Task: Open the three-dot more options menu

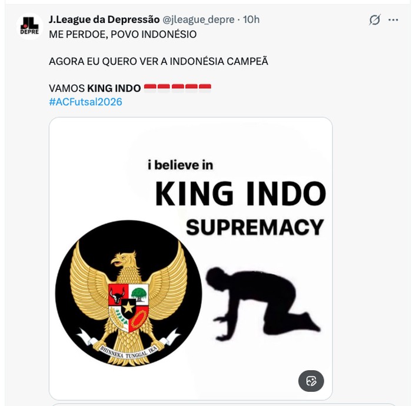Action: pos(393,20)
